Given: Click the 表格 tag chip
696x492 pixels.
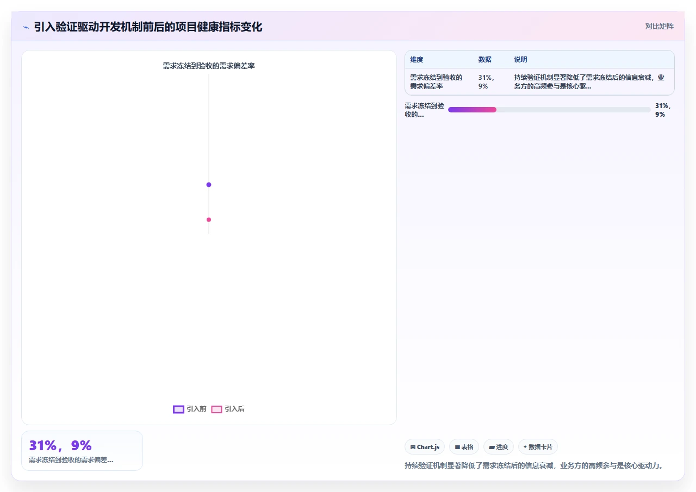Looking at the screenshot, I should point(464,447).
